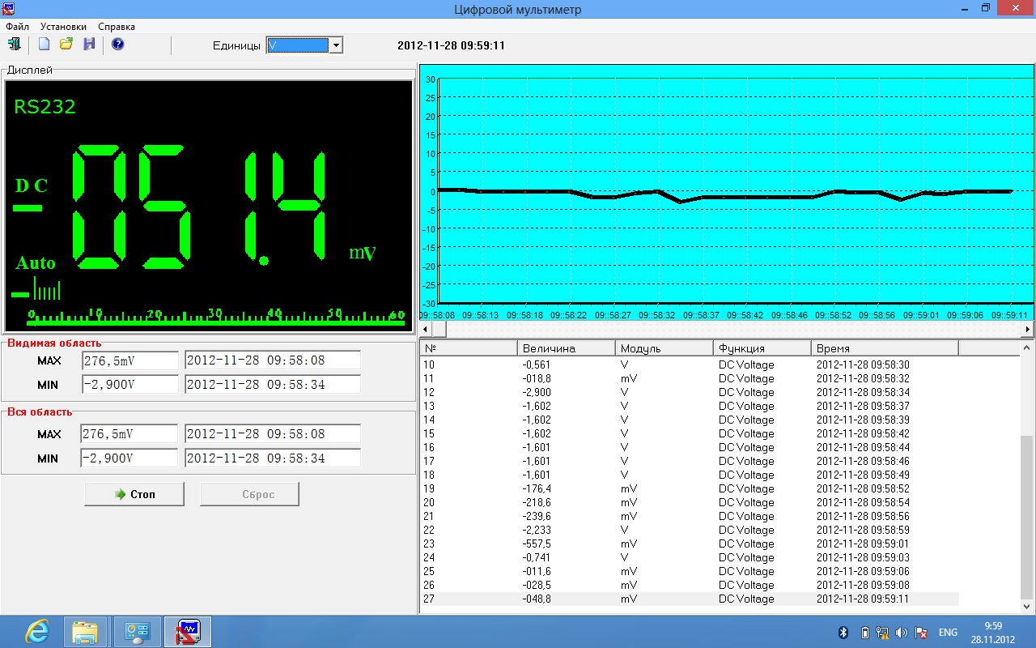Image resolution: width=1036 pixels, height=648 pixels.
Task: Click the RS232 label on the display
Action: click(45, 107)
